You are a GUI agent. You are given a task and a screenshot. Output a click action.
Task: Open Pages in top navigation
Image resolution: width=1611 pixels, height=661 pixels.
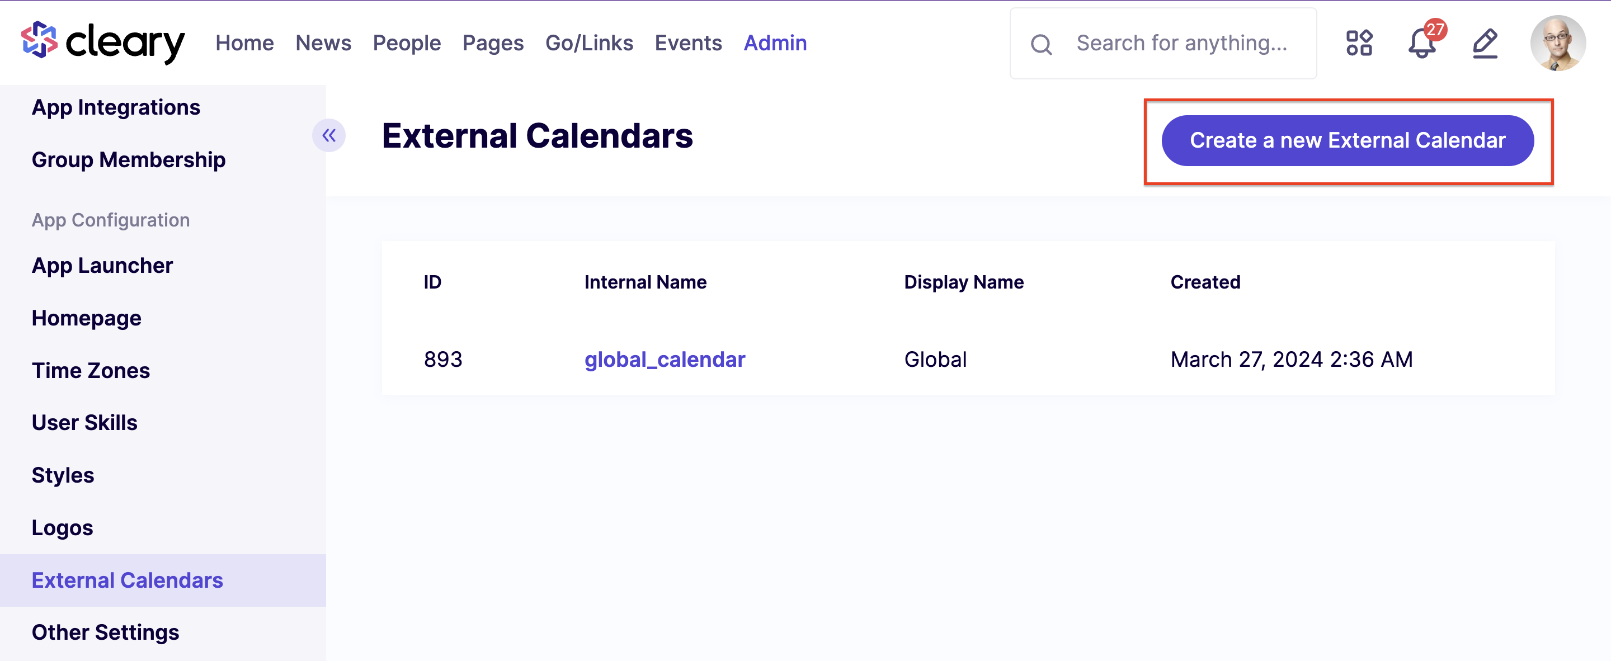coord(493,43)
